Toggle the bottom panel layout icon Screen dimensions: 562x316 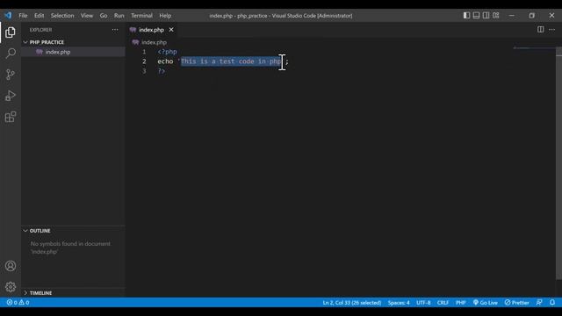476,16
